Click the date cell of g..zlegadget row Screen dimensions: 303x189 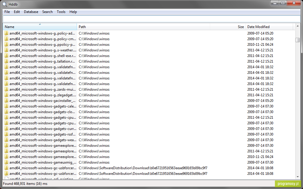[x=260, y=95]
